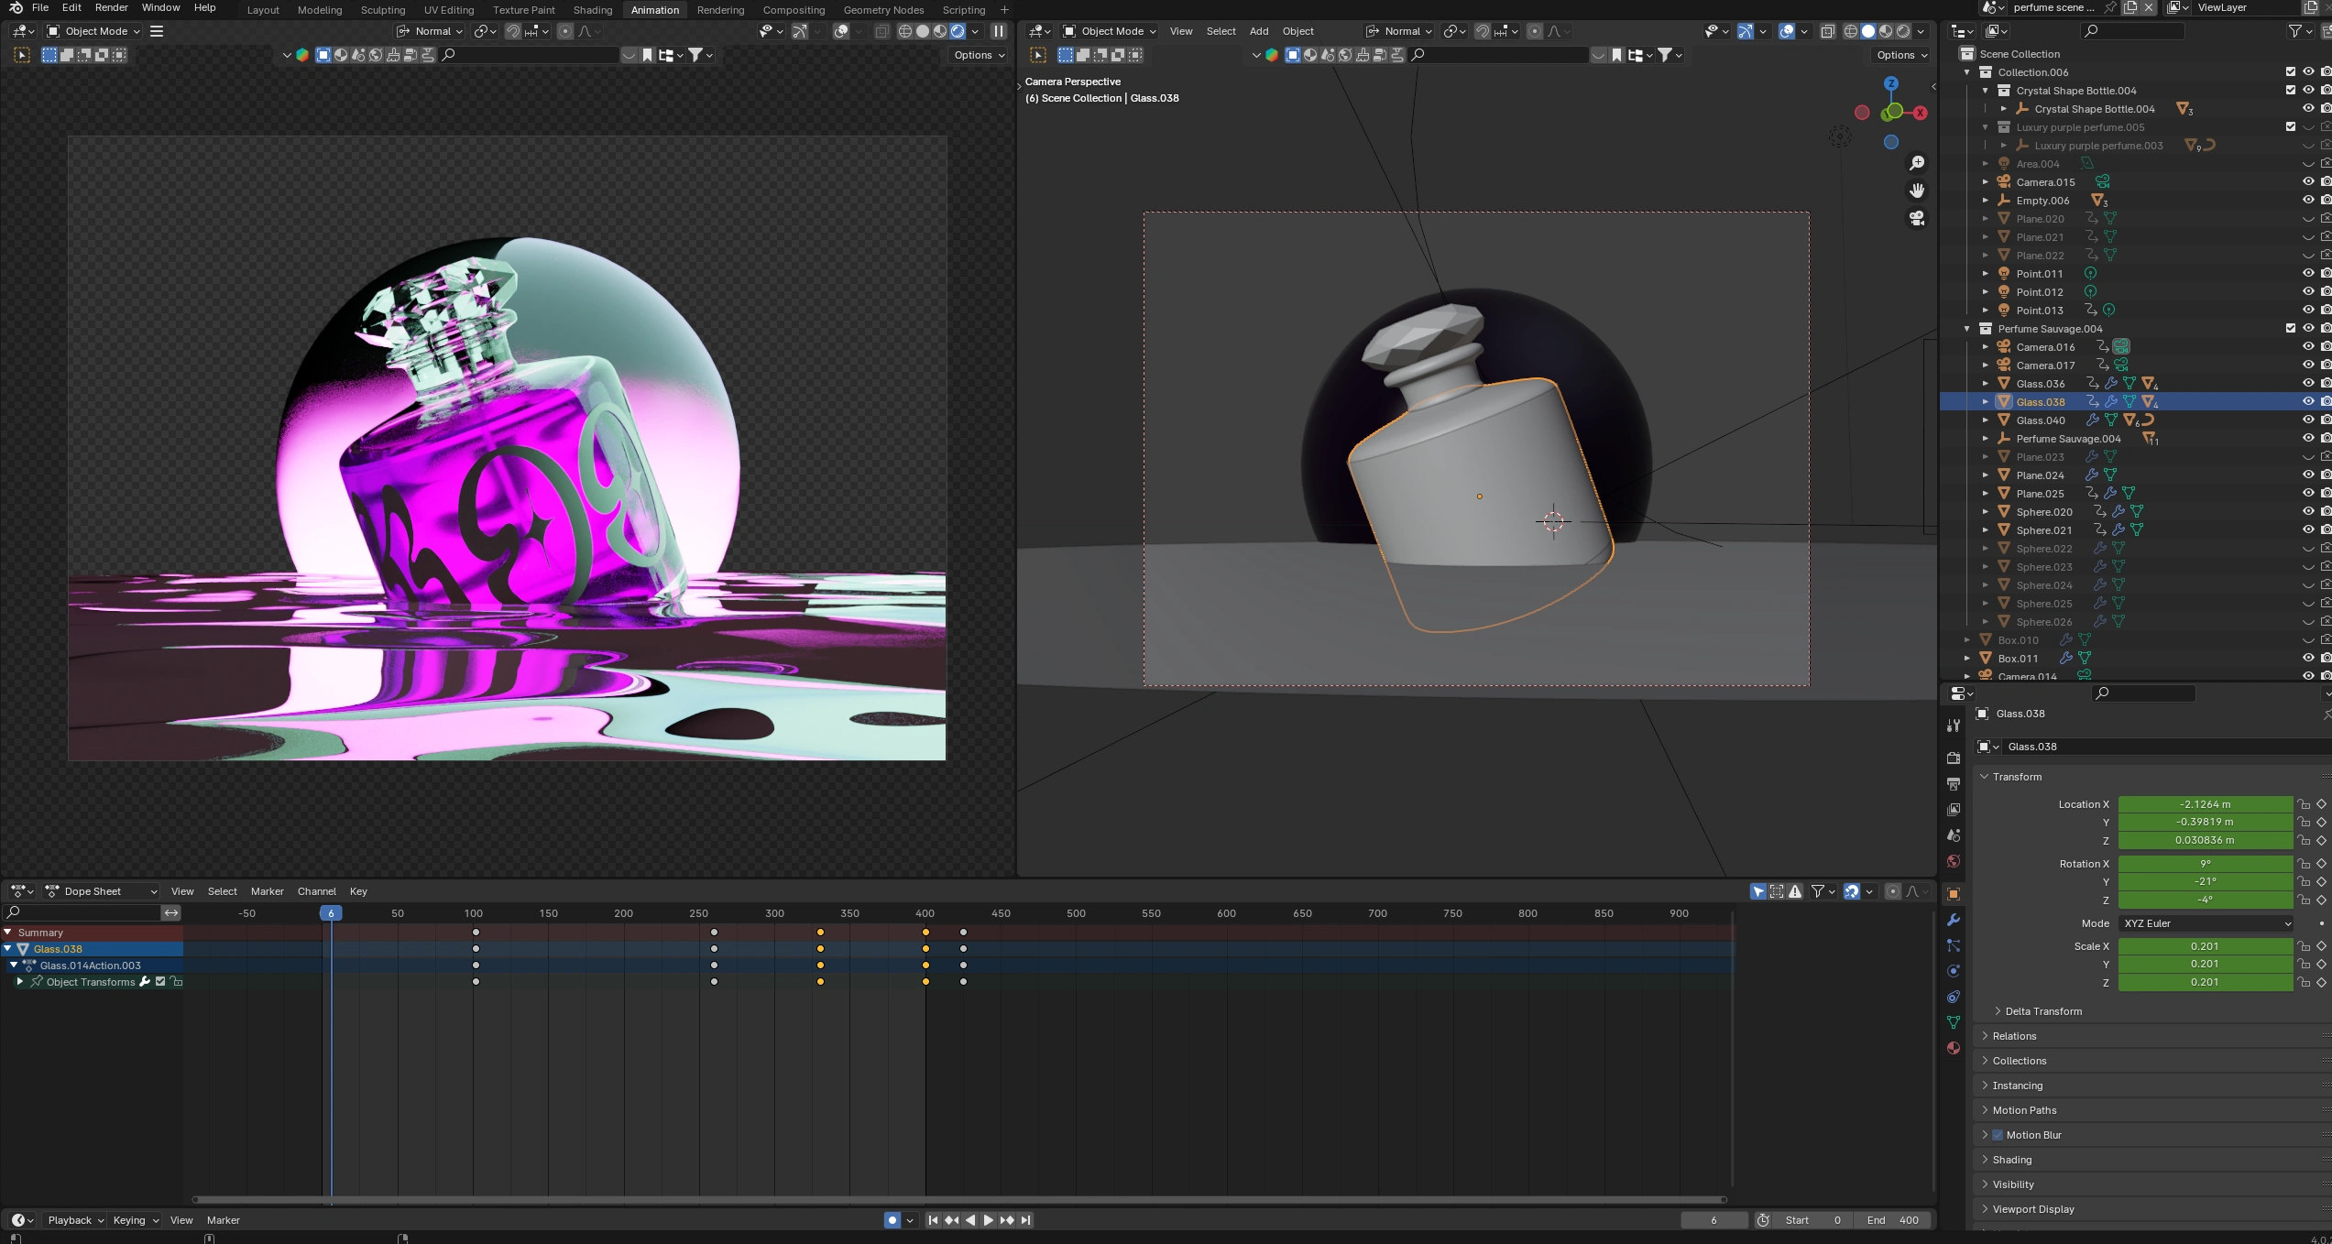
Task: Open the Render properties tab icon
Action: [x=1954, y=758]
